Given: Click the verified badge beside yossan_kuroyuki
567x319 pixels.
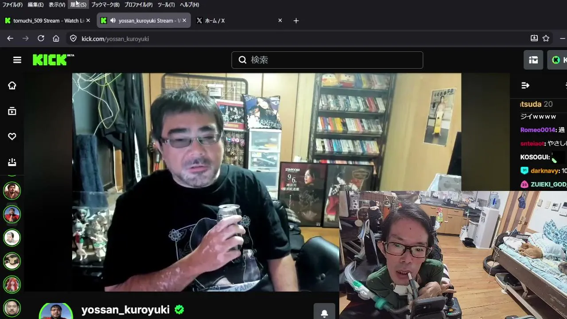Looking at the screenshot, I should (x=179, y=310).
